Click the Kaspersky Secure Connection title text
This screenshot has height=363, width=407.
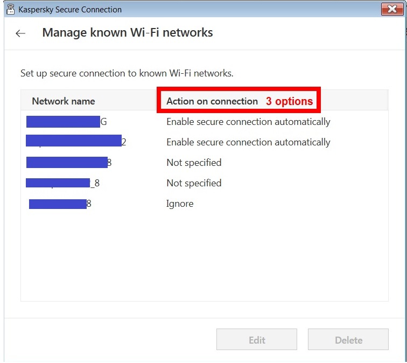pyautogui.click(x=70, y=10)
